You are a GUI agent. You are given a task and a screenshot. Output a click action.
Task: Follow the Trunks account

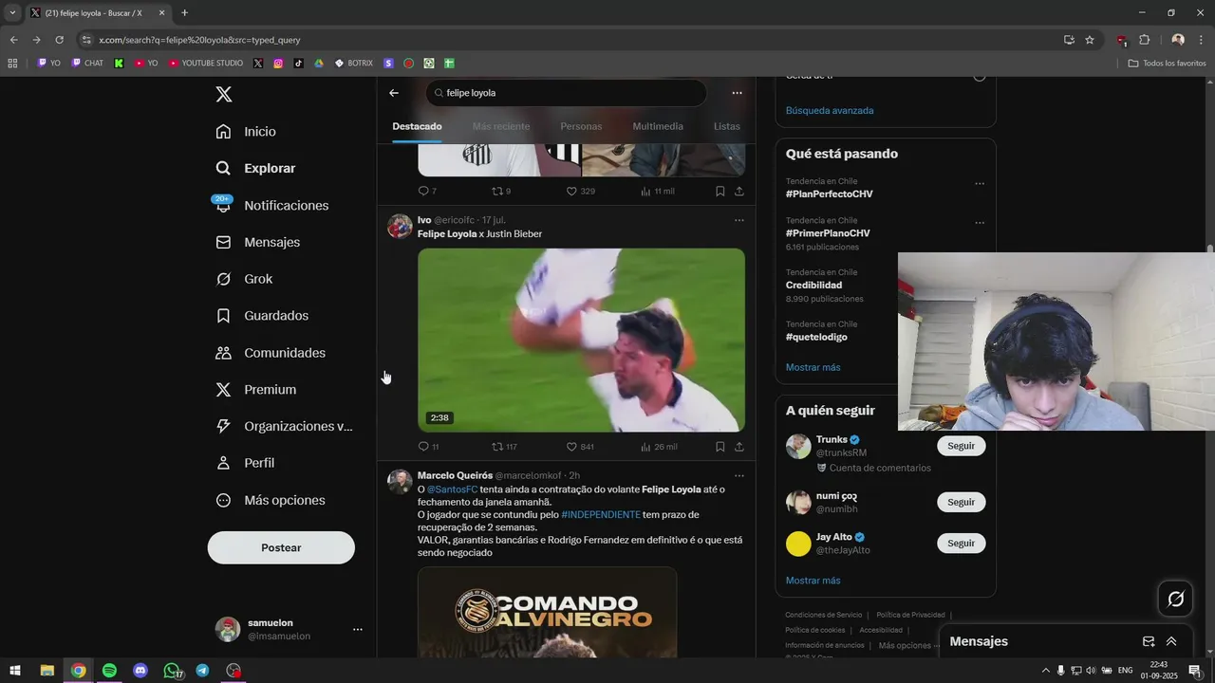pyautogui.click(x=961, y=446)
